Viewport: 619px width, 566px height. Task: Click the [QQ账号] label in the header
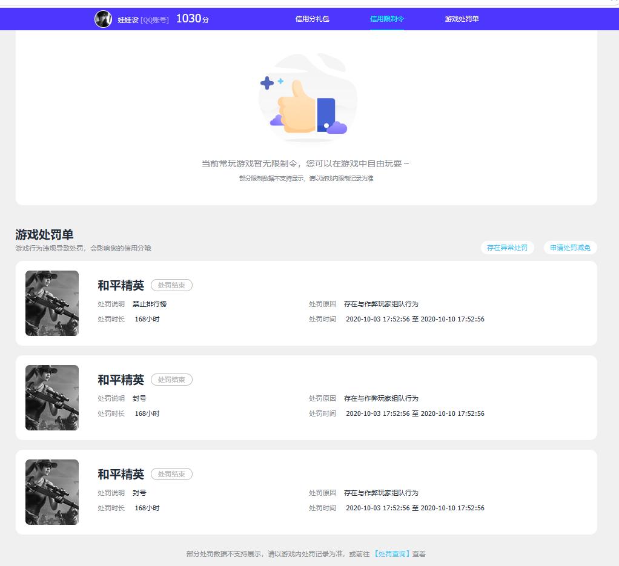click(155, 20)
